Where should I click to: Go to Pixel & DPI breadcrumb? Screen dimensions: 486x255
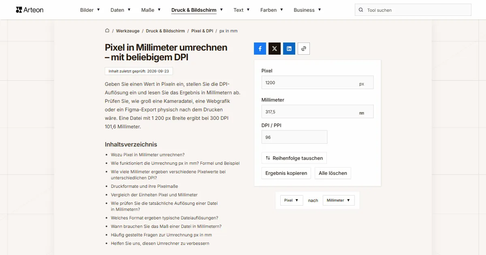(202, 31)
